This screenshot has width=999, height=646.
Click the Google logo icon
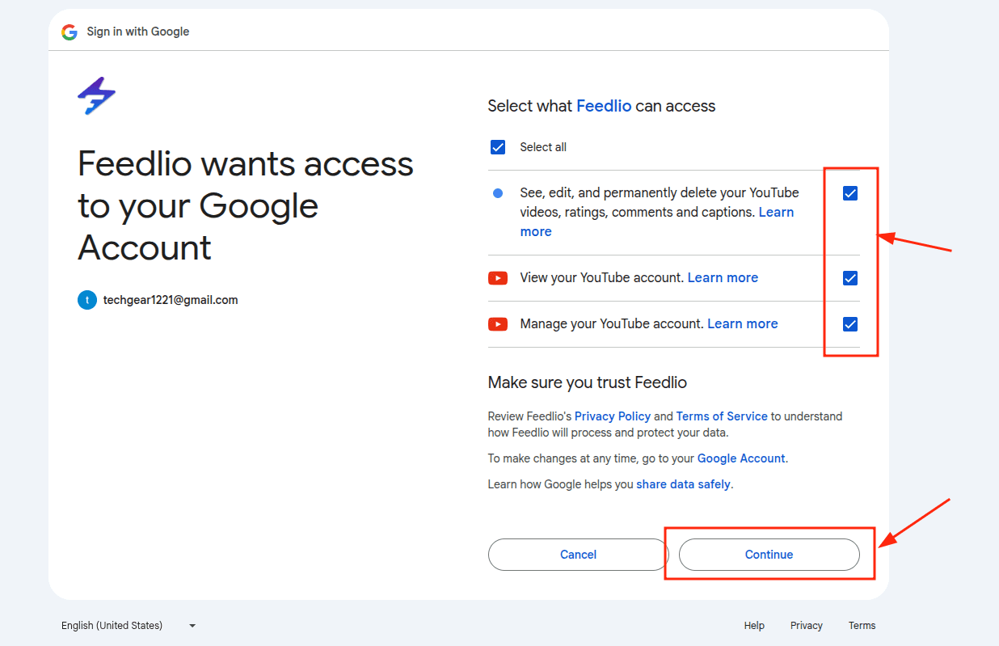pyautogui.click(x=70, y=32)
